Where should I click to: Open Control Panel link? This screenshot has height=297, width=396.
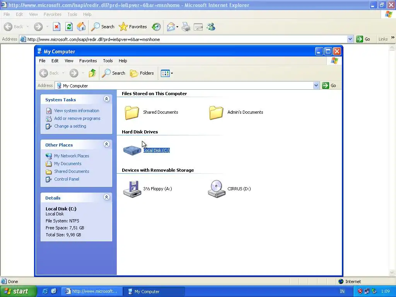click(67, 179)
